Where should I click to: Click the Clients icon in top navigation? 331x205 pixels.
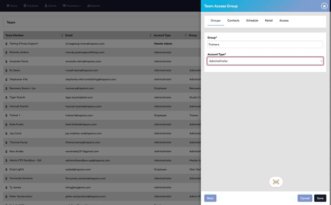point(46,6)
